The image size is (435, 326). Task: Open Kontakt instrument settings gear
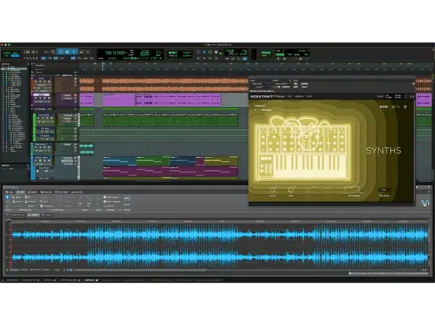(405, 106)
